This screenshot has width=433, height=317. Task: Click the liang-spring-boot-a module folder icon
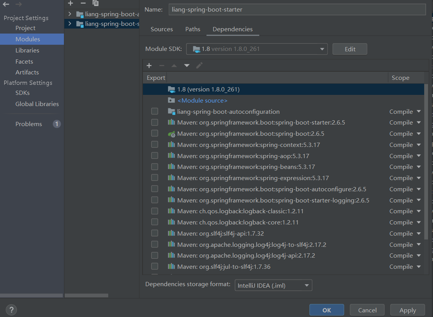[x=80, y=14]
